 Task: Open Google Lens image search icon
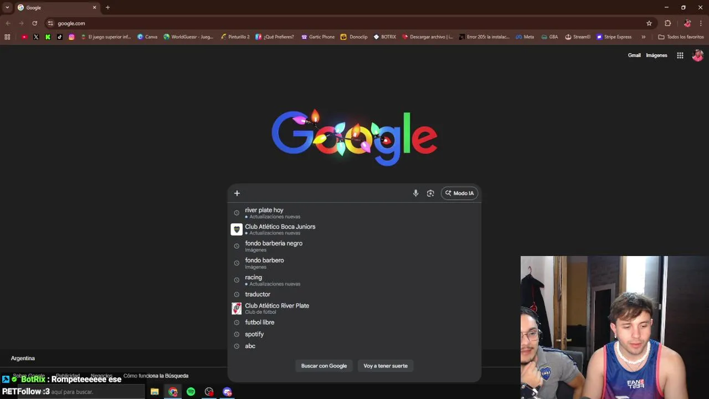pos(430,193)
